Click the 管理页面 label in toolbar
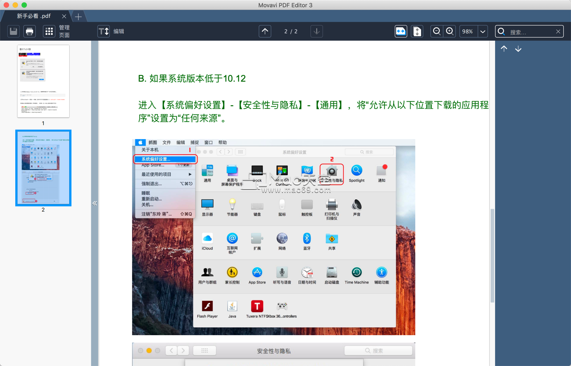Screen dimensions: 571x366 (x=64, y=31)
